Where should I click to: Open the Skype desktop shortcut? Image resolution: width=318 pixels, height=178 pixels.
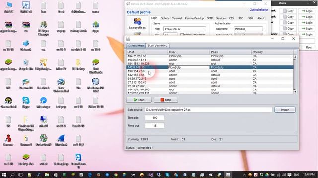pyautogui.click(x=26, y=102)
